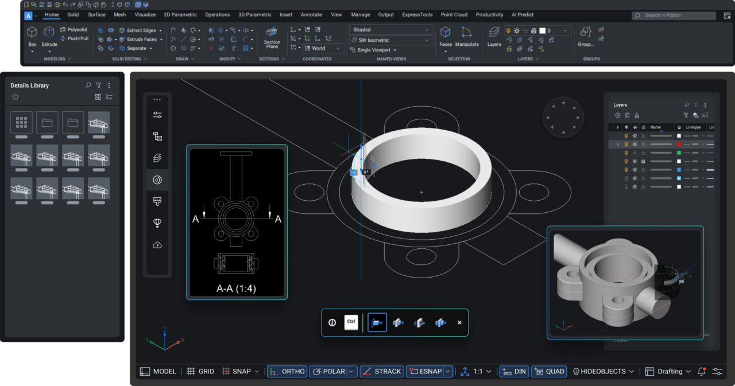
Task: Search the Details Library with magnifier icon
Action: coord(88,85)
